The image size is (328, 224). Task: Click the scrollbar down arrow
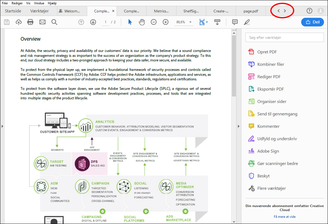tap(234, 222)
